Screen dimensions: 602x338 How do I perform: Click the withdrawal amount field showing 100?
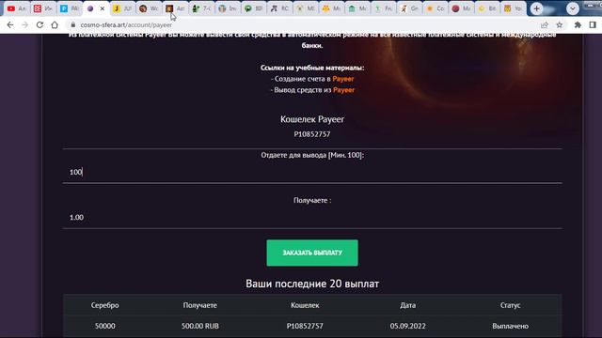point(312,172)
